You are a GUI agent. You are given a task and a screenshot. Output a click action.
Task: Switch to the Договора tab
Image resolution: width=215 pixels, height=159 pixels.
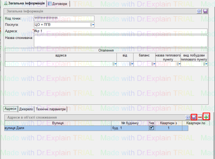[57, 3]
